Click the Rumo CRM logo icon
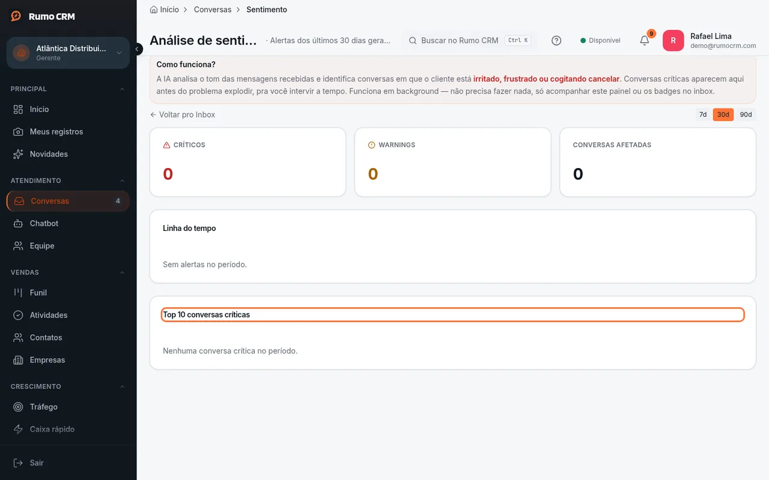Image resolution: width=769 pixels, height=480 pixels. (16, 16)
